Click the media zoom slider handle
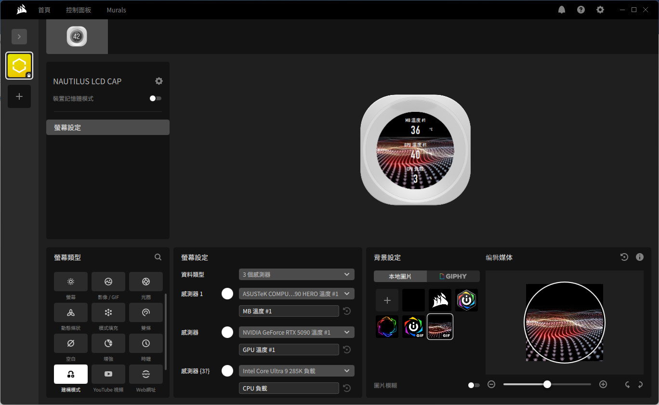This screenshot has width=659, height=405. coord(547,384)
